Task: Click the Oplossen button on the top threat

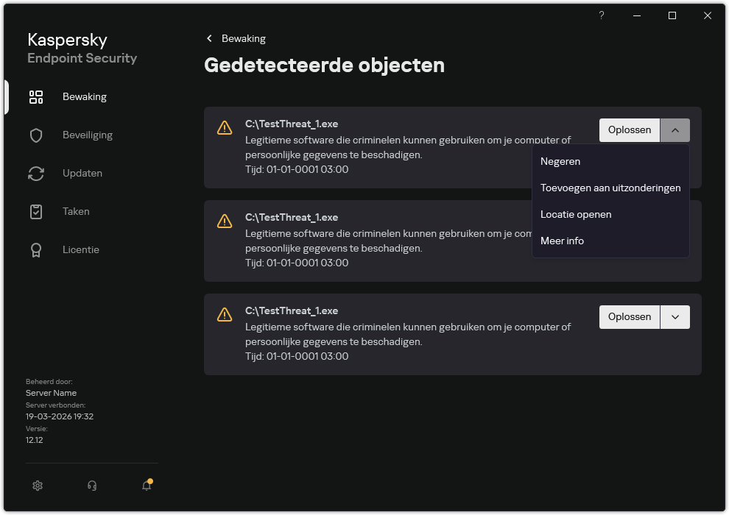Action: (629, 129)
